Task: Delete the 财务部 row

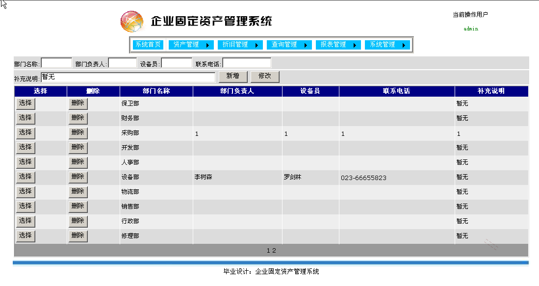Action: pyautogui.click(x=78, y=118)
